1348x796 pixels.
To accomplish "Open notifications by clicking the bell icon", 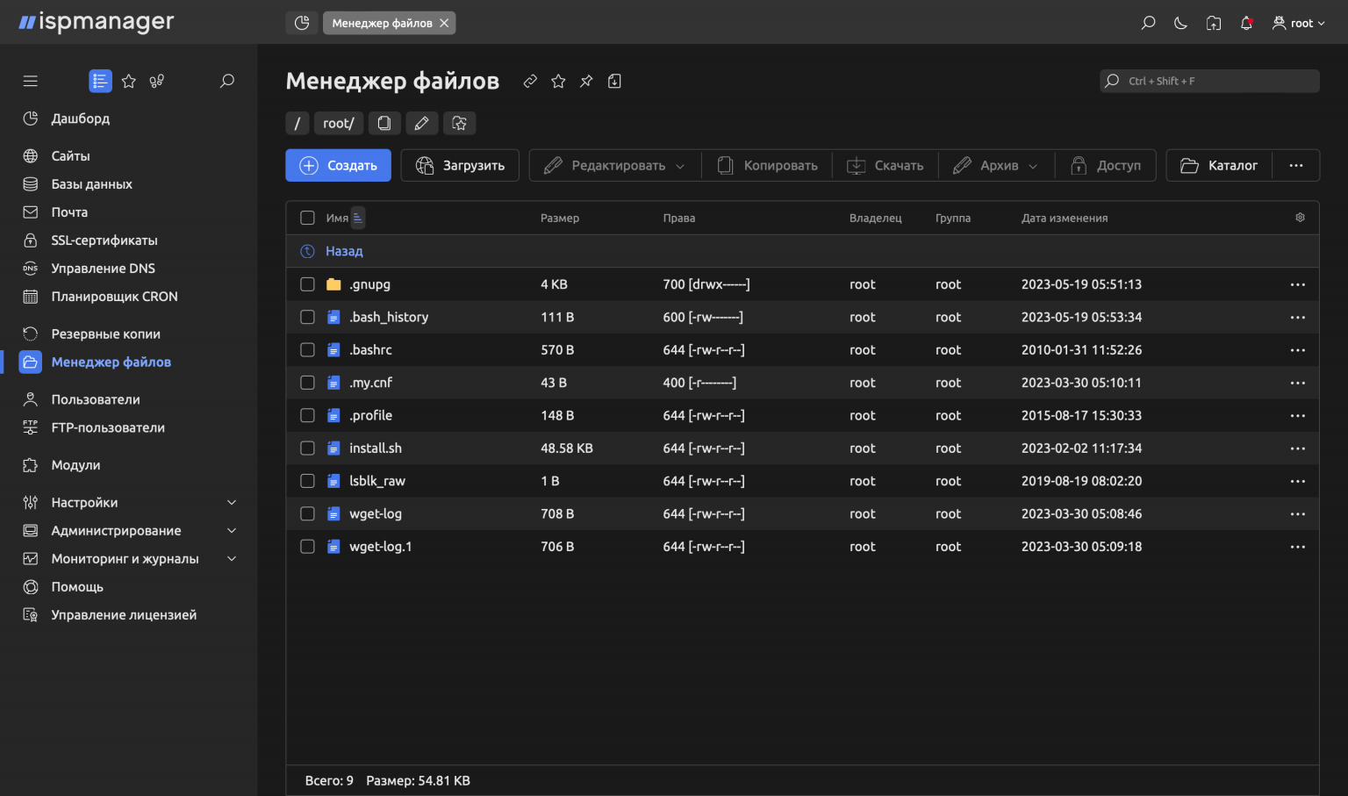I will click(1246, 23).
